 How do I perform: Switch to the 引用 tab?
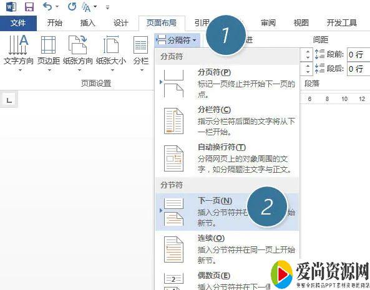202,23
